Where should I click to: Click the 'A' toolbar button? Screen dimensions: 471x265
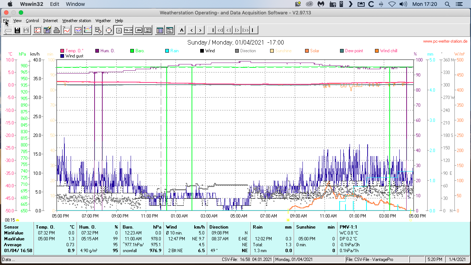tap(182, 30)
